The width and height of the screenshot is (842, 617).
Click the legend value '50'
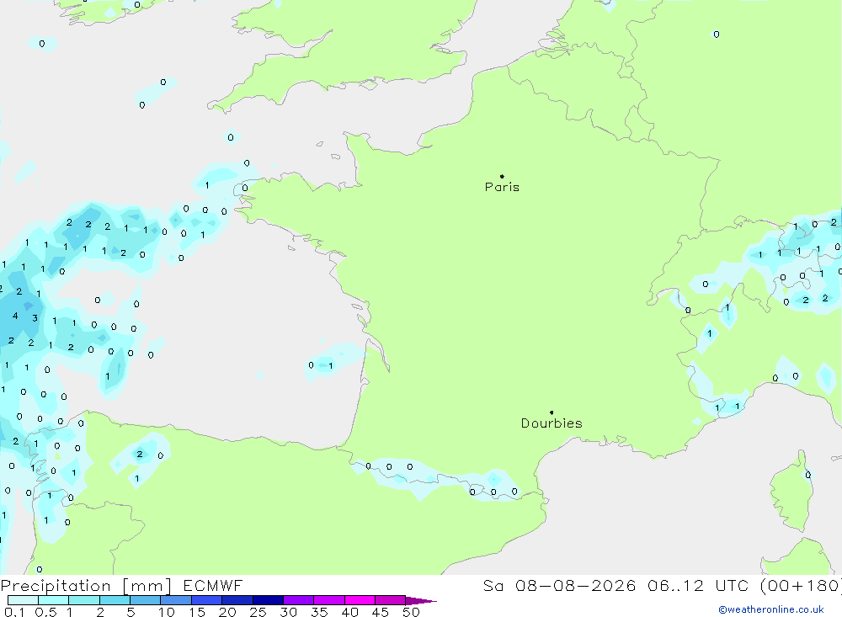pyautogui.click(x=411, y=612)
